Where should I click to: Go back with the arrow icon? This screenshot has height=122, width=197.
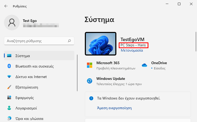(x=6, y=6)
